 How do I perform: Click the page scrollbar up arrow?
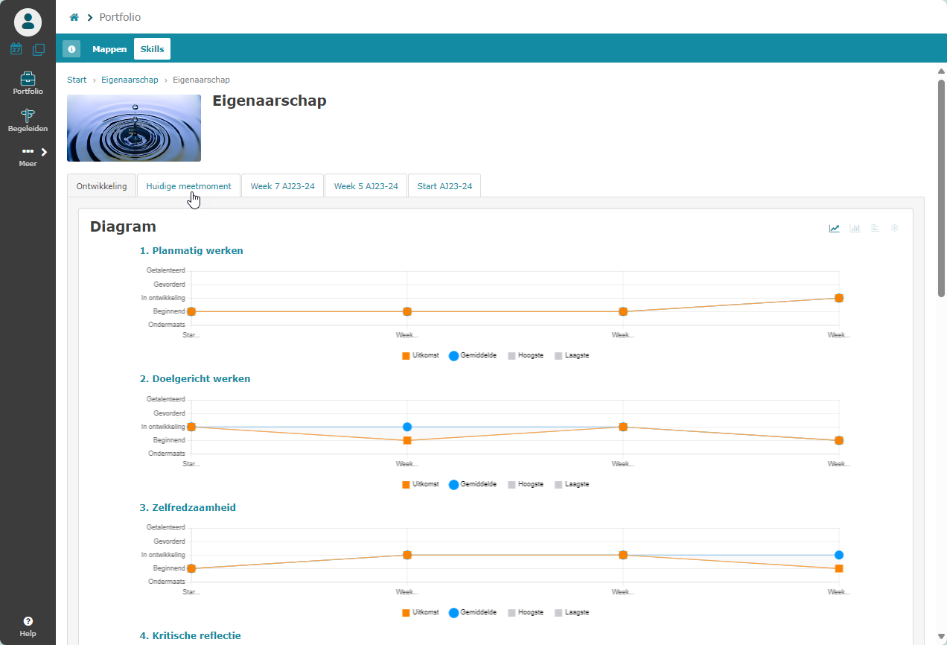pos(941,71)
